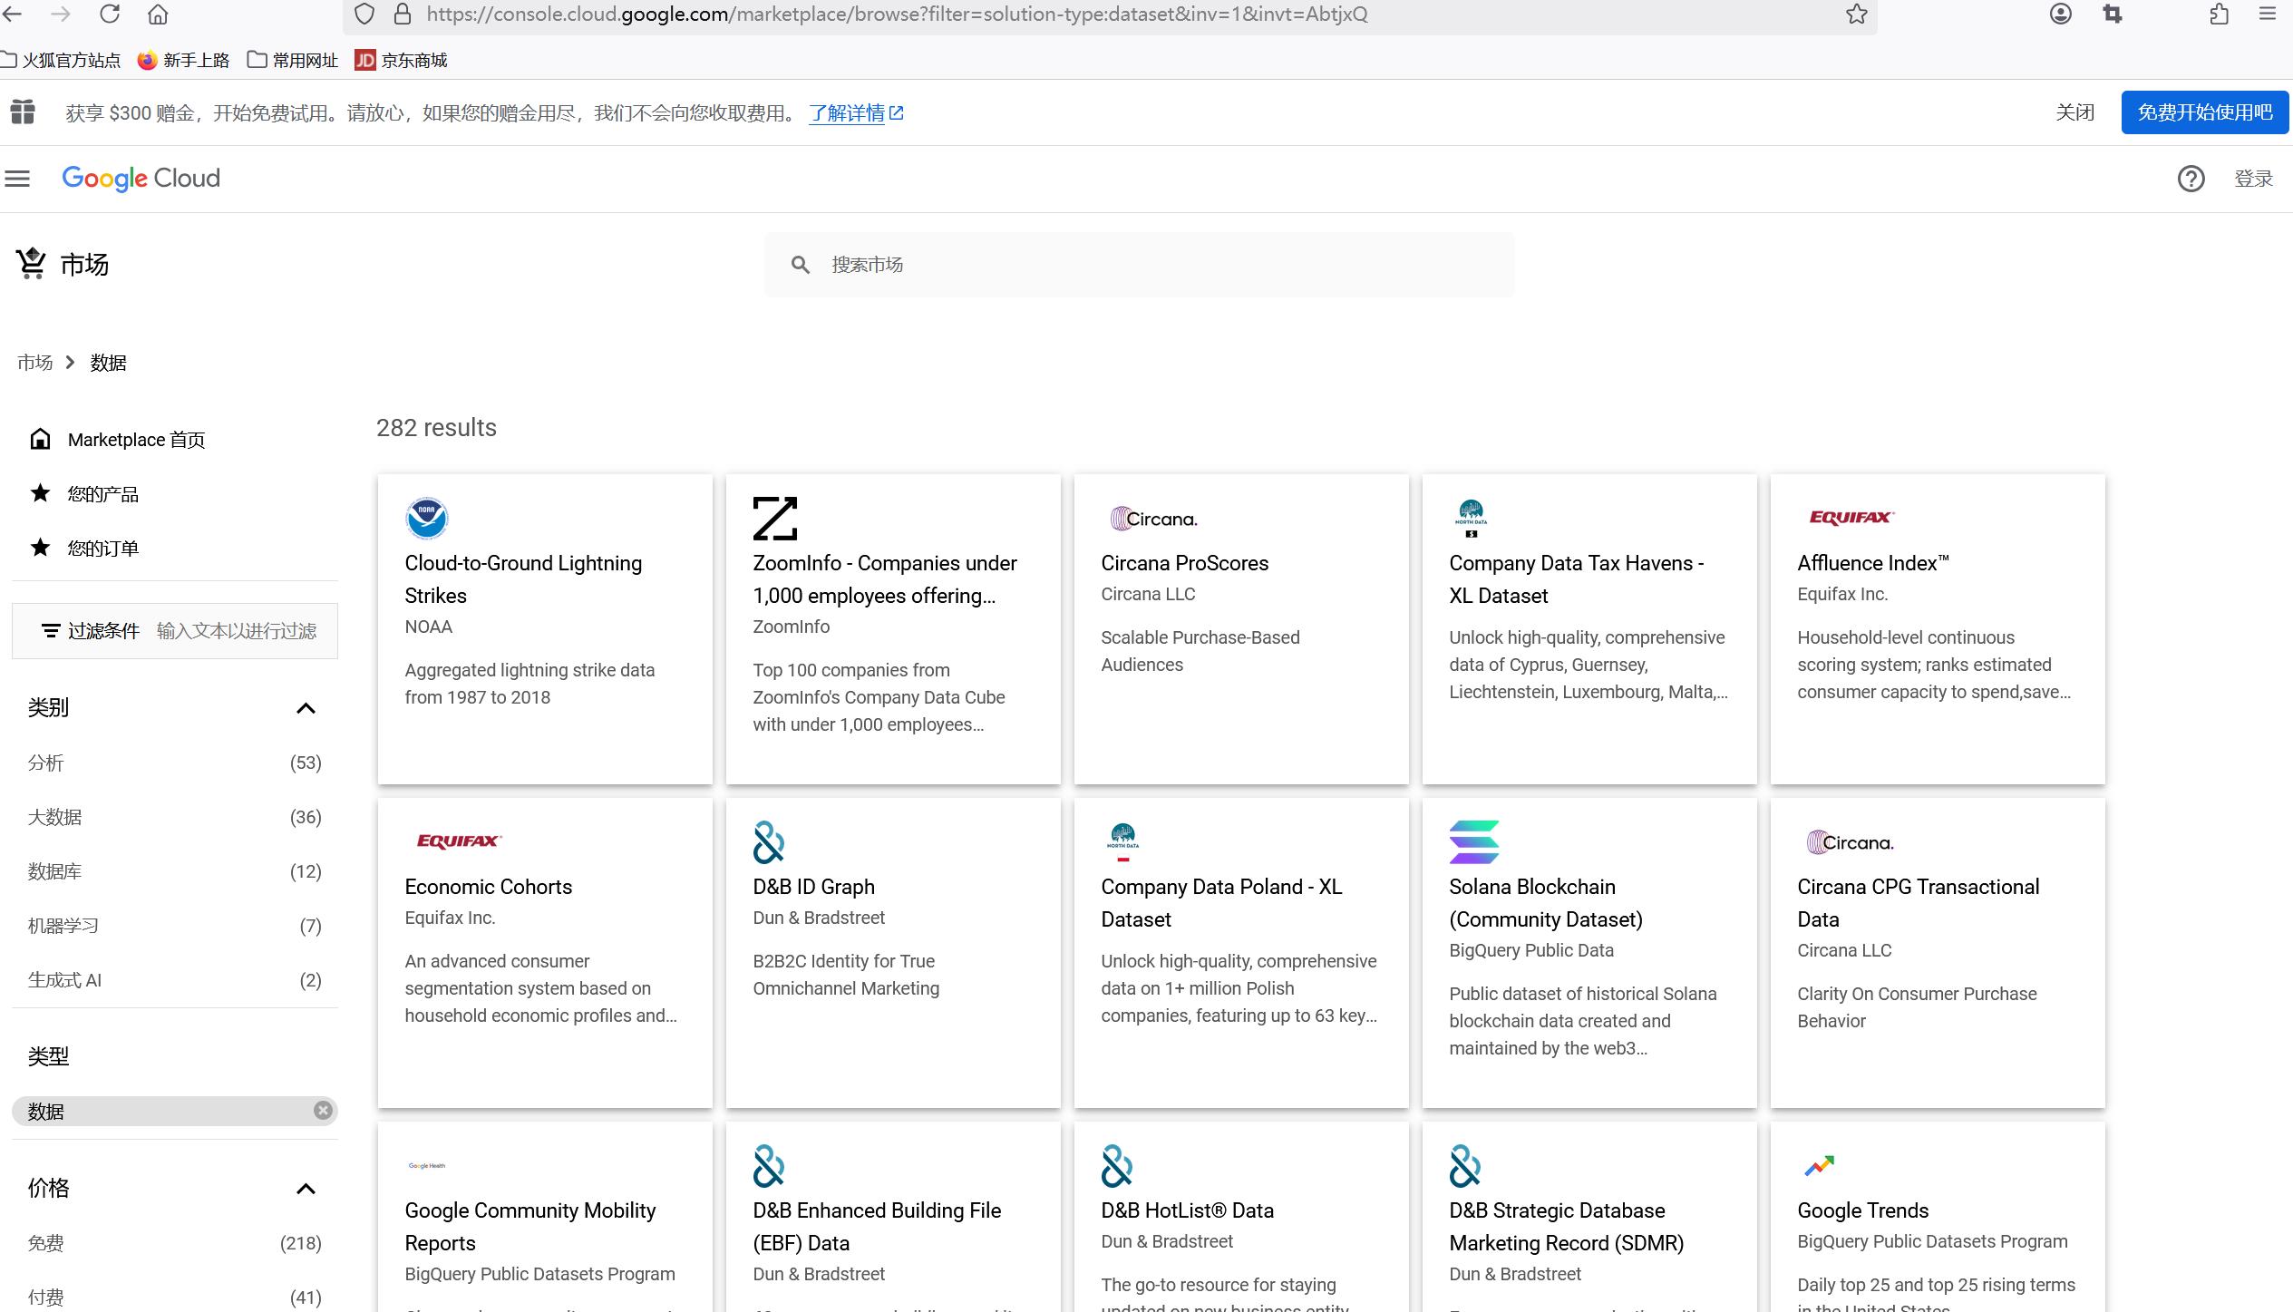Click the gift icon in the trial banner

[23, 112]
